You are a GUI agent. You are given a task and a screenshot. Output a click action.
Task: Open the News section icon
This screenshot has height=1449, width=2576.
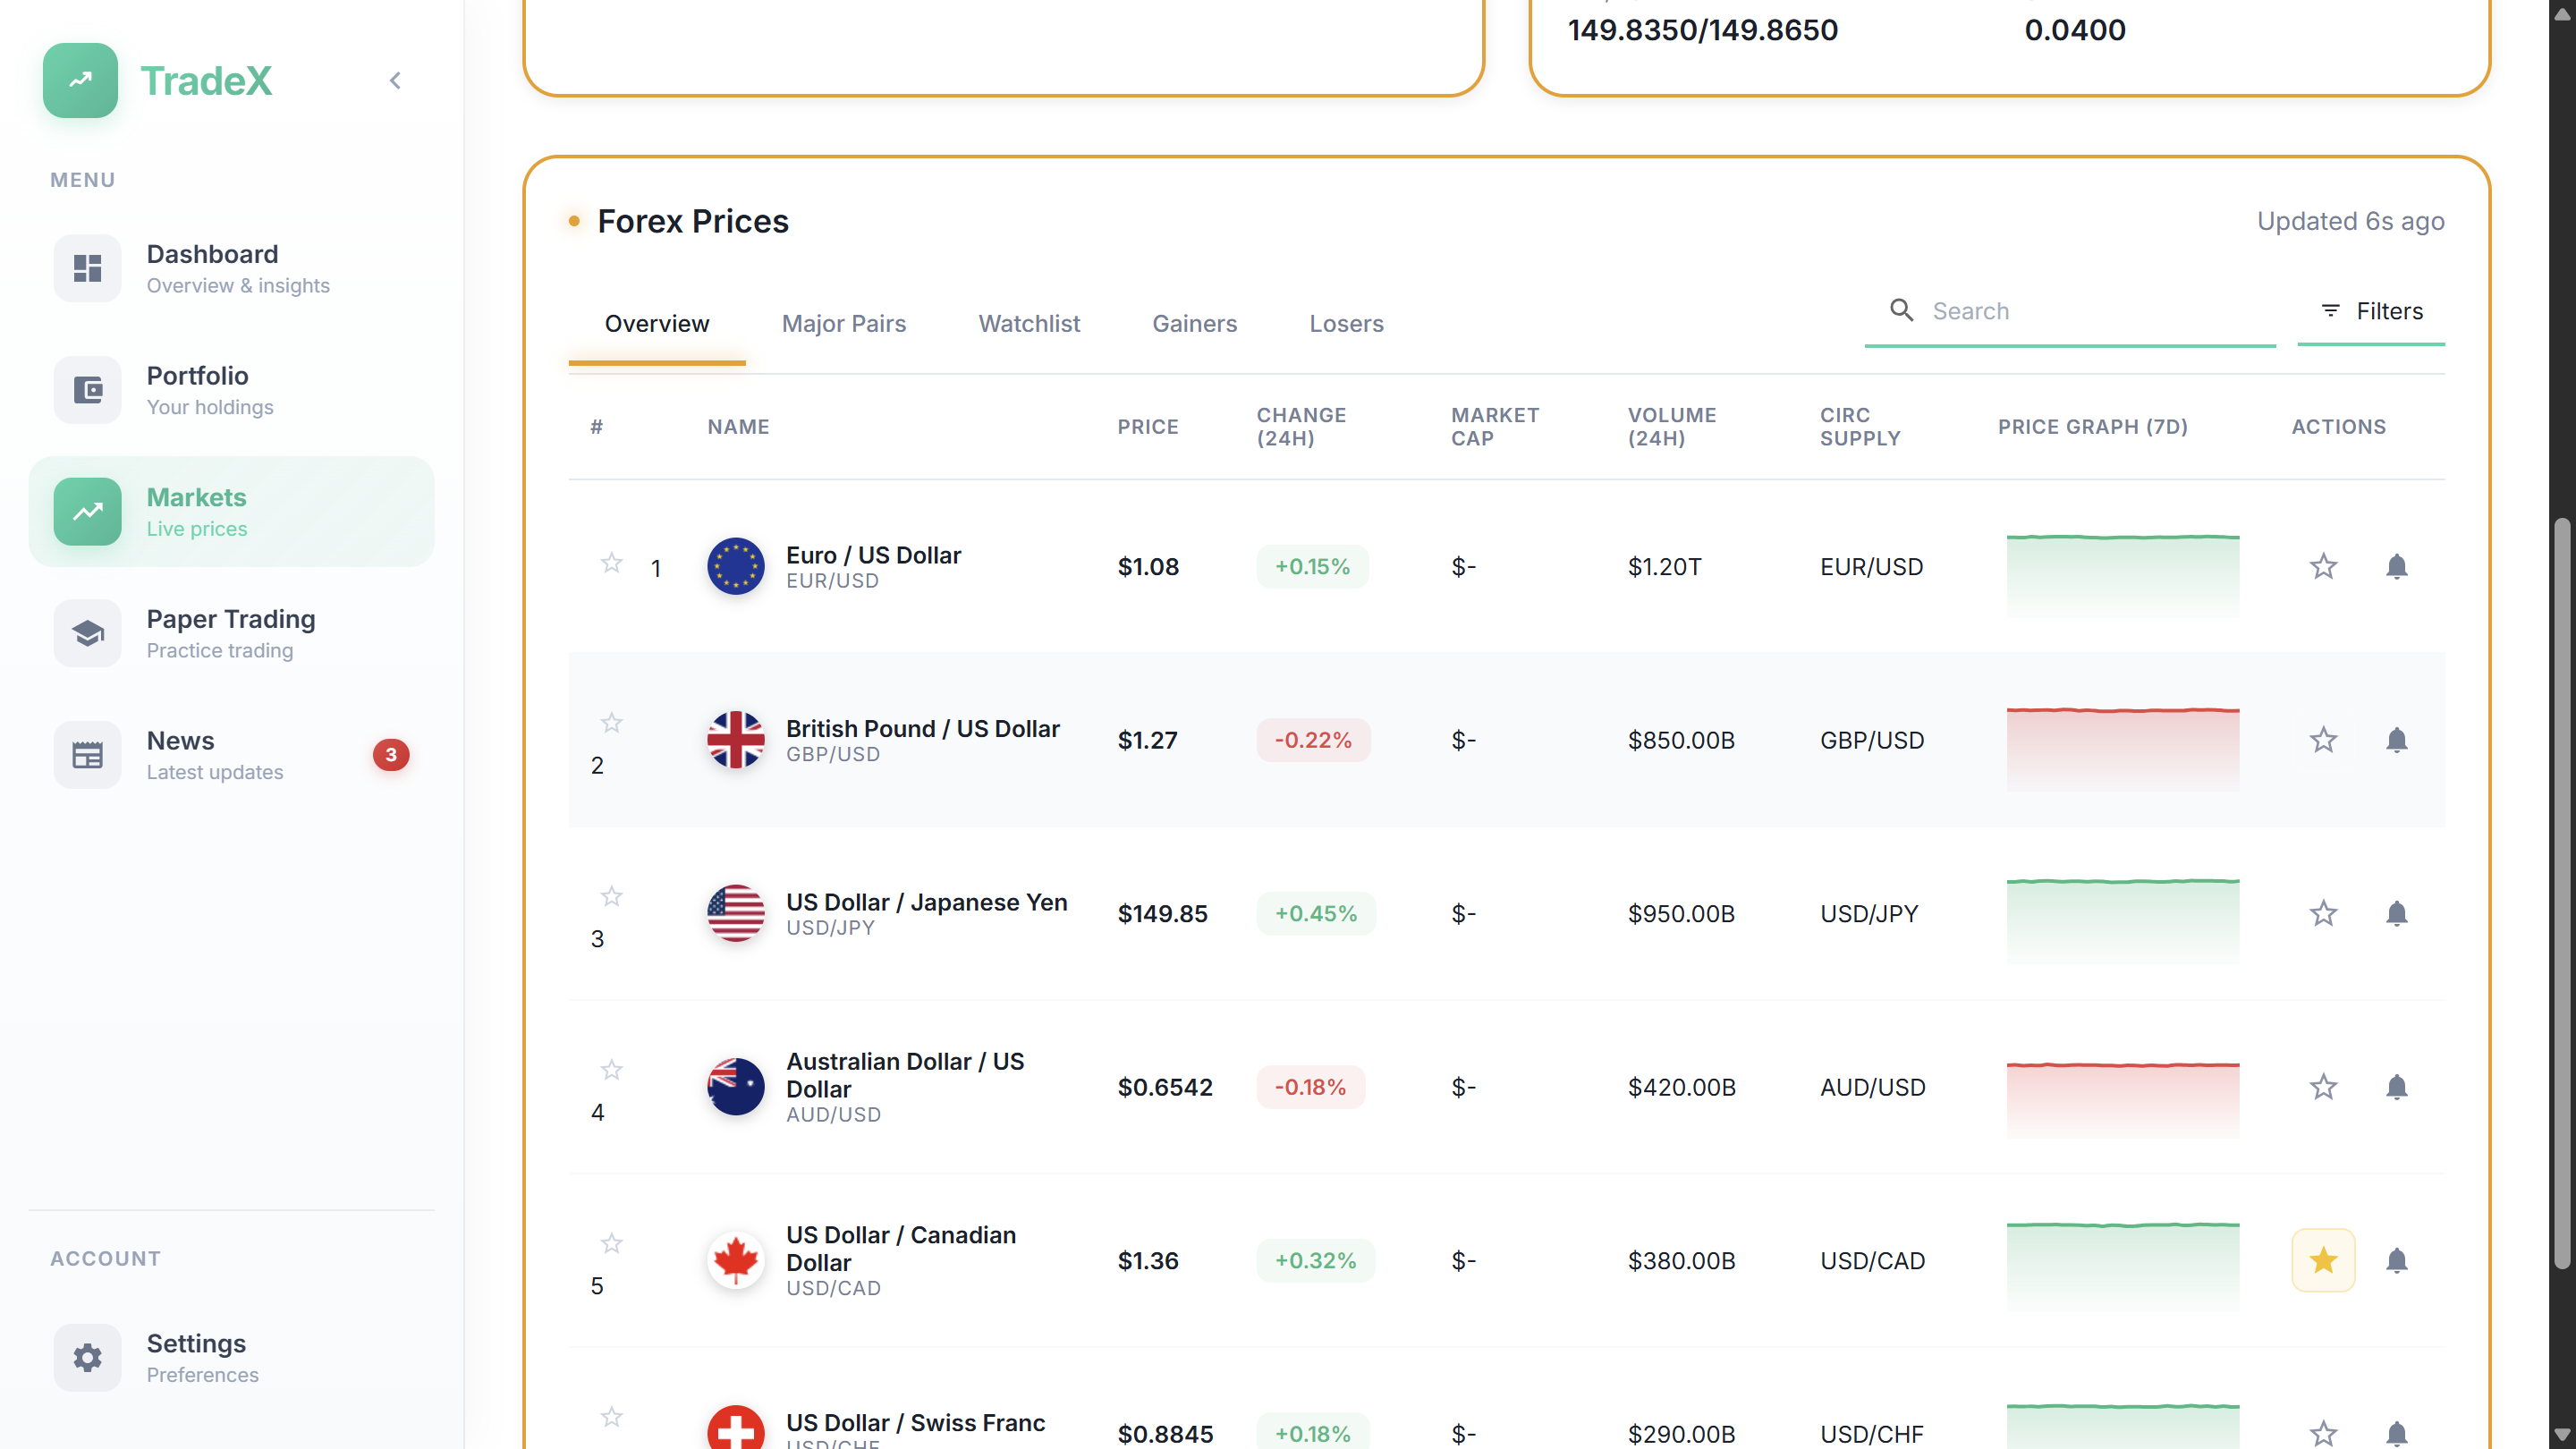tap(88, 755)
